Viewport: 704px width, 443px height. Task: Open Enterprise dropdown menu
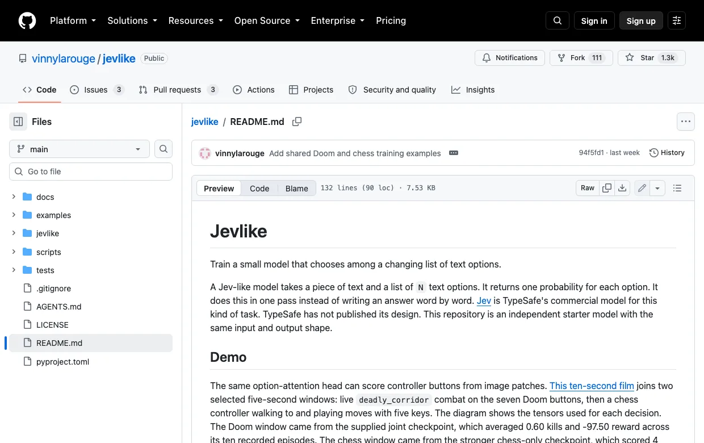tap(337, 20)
